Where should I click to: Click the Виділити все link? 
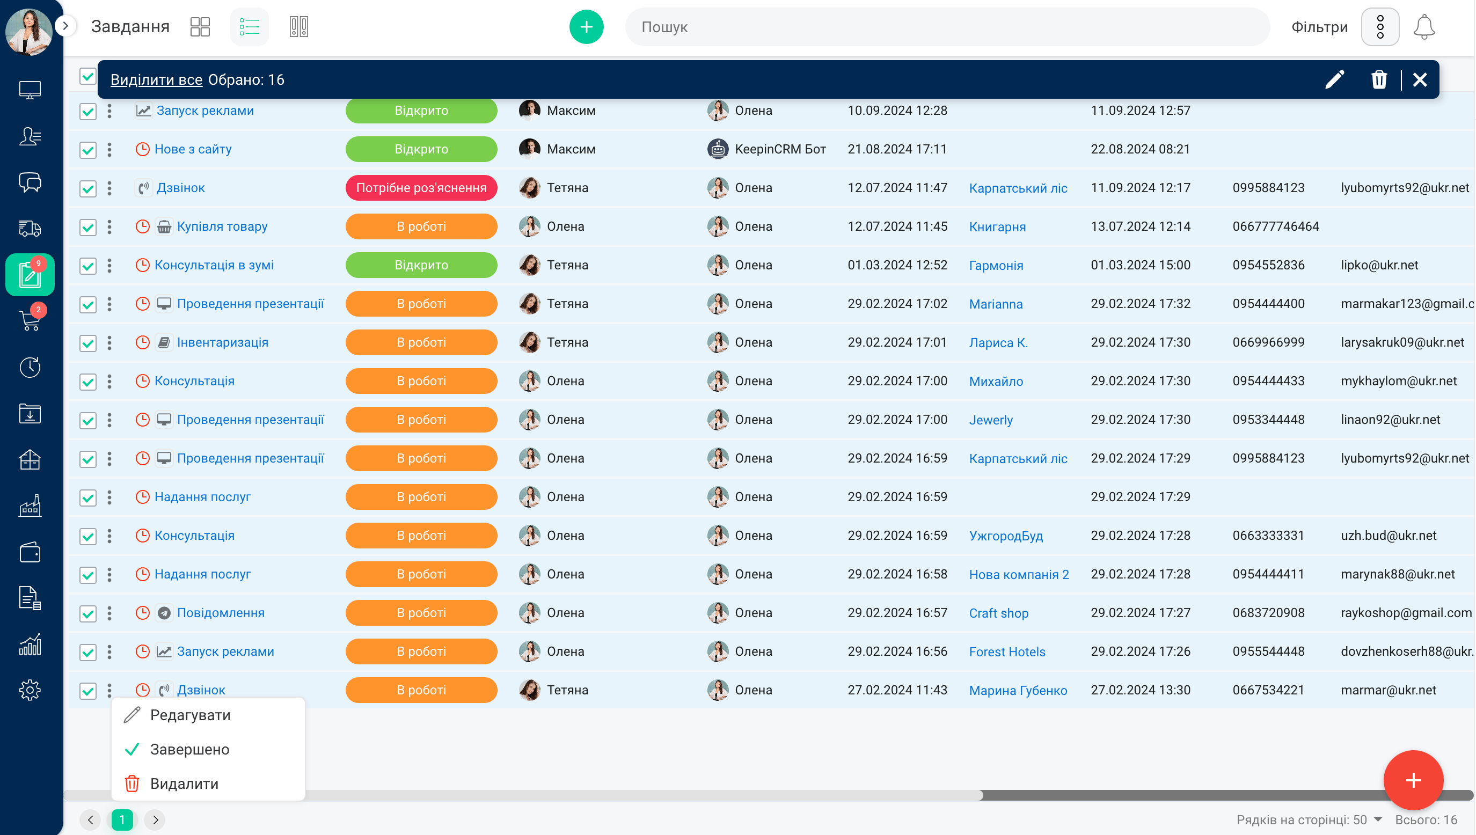(156, 80)
